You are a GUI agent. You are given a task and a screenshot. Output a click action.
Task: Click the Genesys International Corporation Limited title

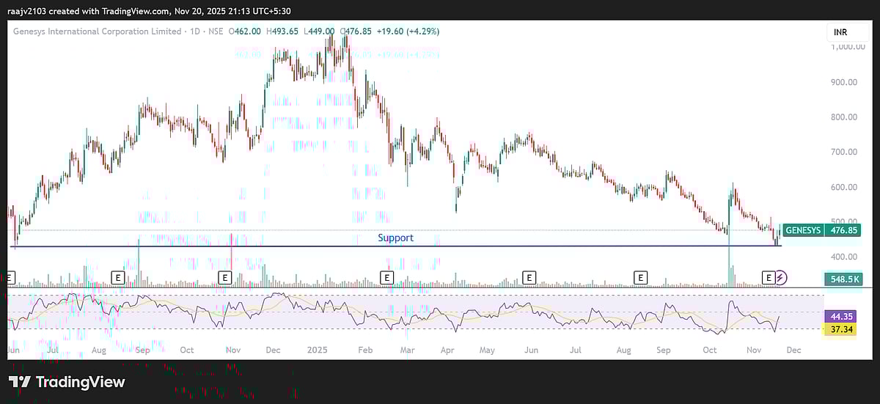(x=97, y=32)
